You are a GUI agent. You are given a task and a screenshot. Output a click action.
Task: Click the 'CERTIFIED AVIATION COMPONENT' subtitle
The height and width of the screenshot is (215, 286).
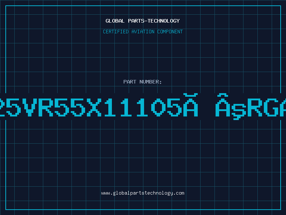143,32
